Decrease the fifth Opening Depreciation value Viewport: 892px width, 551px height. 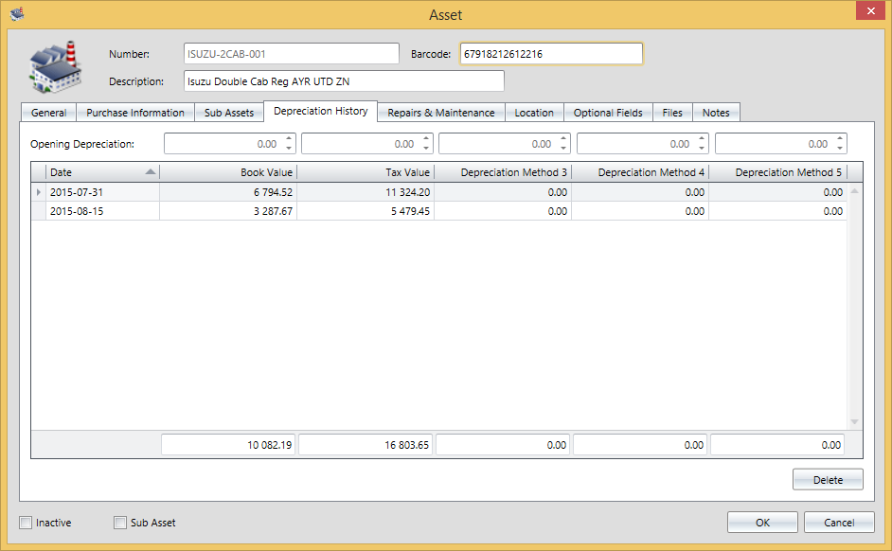point(840,148)
